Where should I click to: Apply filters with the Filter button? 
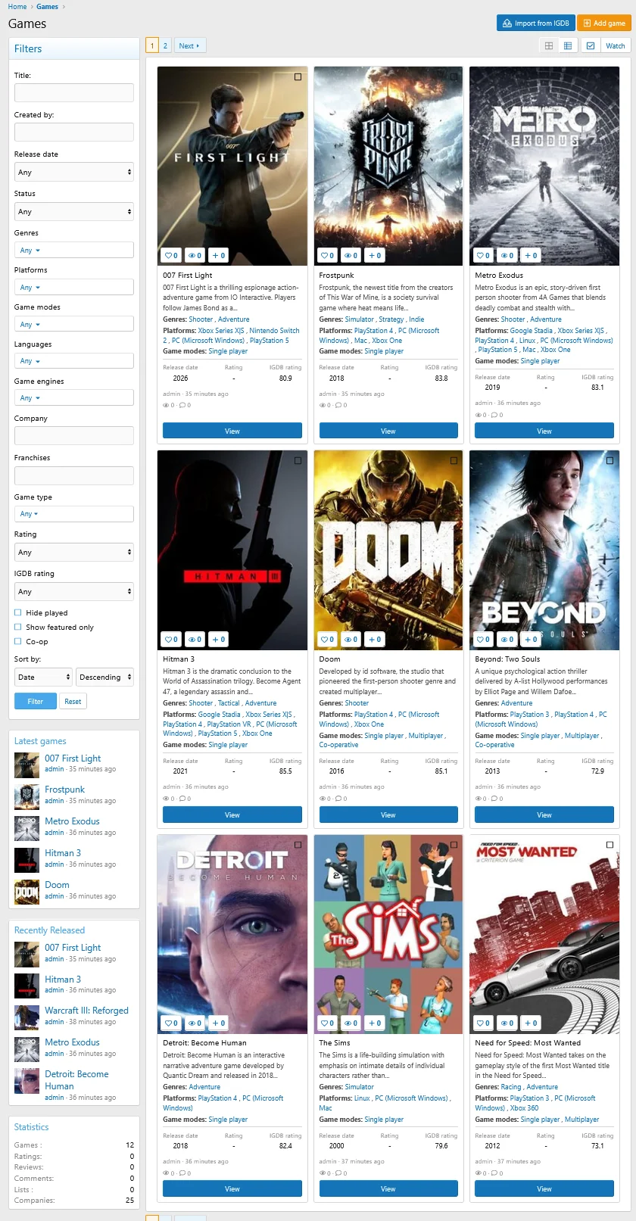click(36, 701)
